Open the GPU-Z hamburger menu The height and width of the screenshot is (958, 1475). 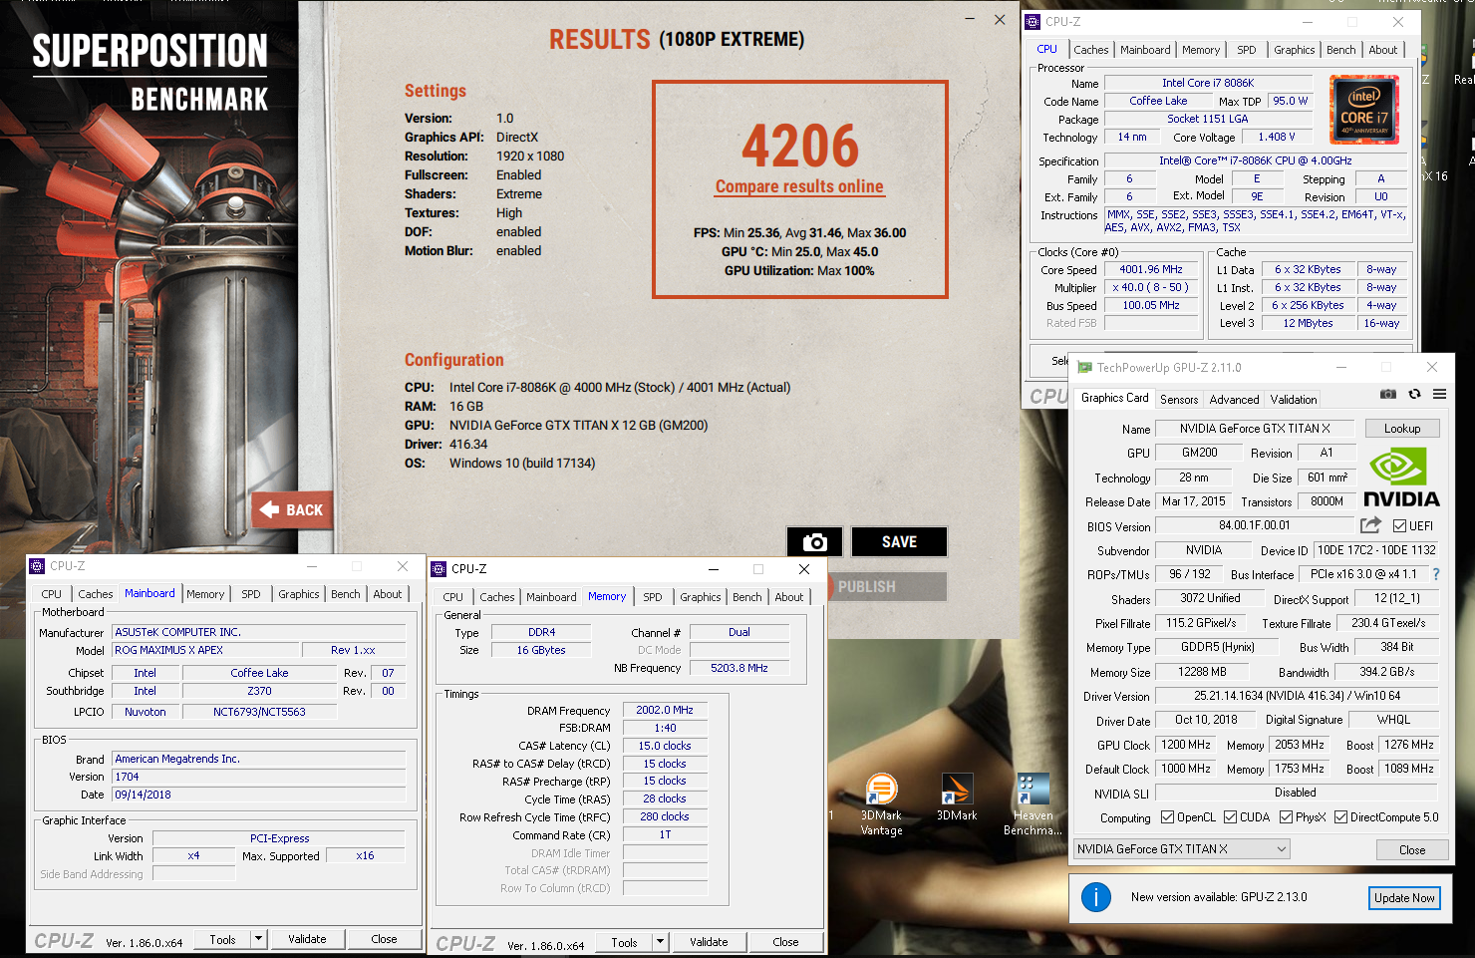1439,394
